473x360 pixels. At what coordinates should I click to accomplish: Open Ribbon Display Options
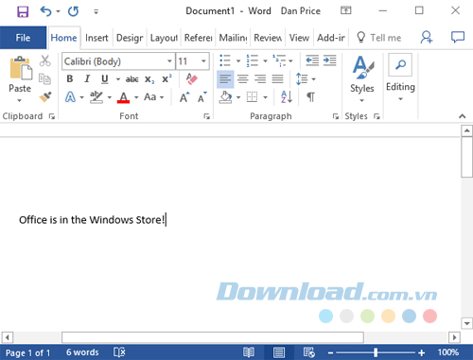pos(345,10)
